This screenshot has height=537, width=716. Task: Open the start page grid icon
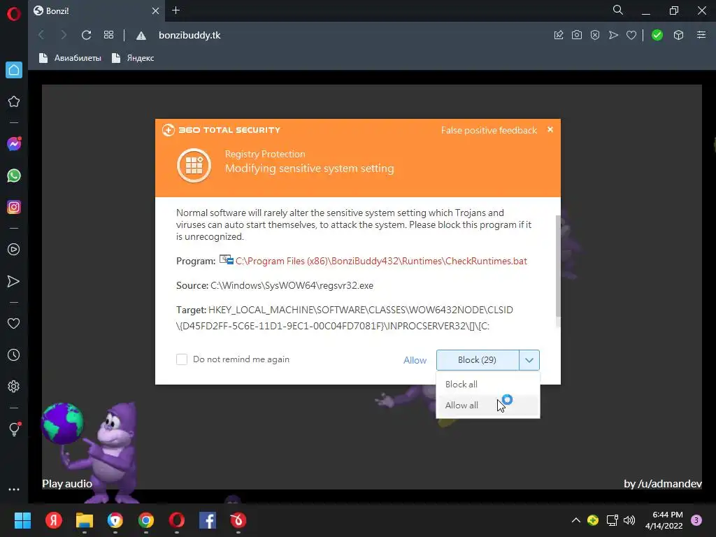click(108, 35)
